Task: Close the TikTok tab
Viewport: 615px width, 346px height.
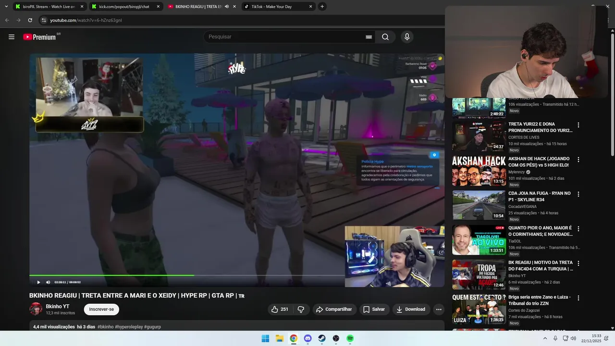Action: pos(310,7)
